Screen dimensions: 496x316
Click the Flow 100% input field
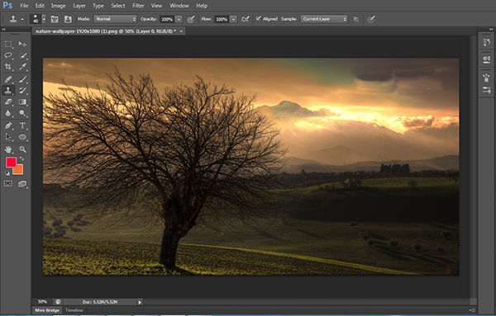(222, 19)
